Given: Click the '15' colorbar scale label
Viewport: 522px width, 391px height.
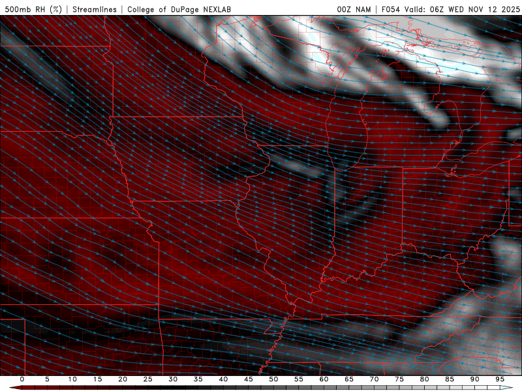Looking at the screenshot, I should pos(97,379).
